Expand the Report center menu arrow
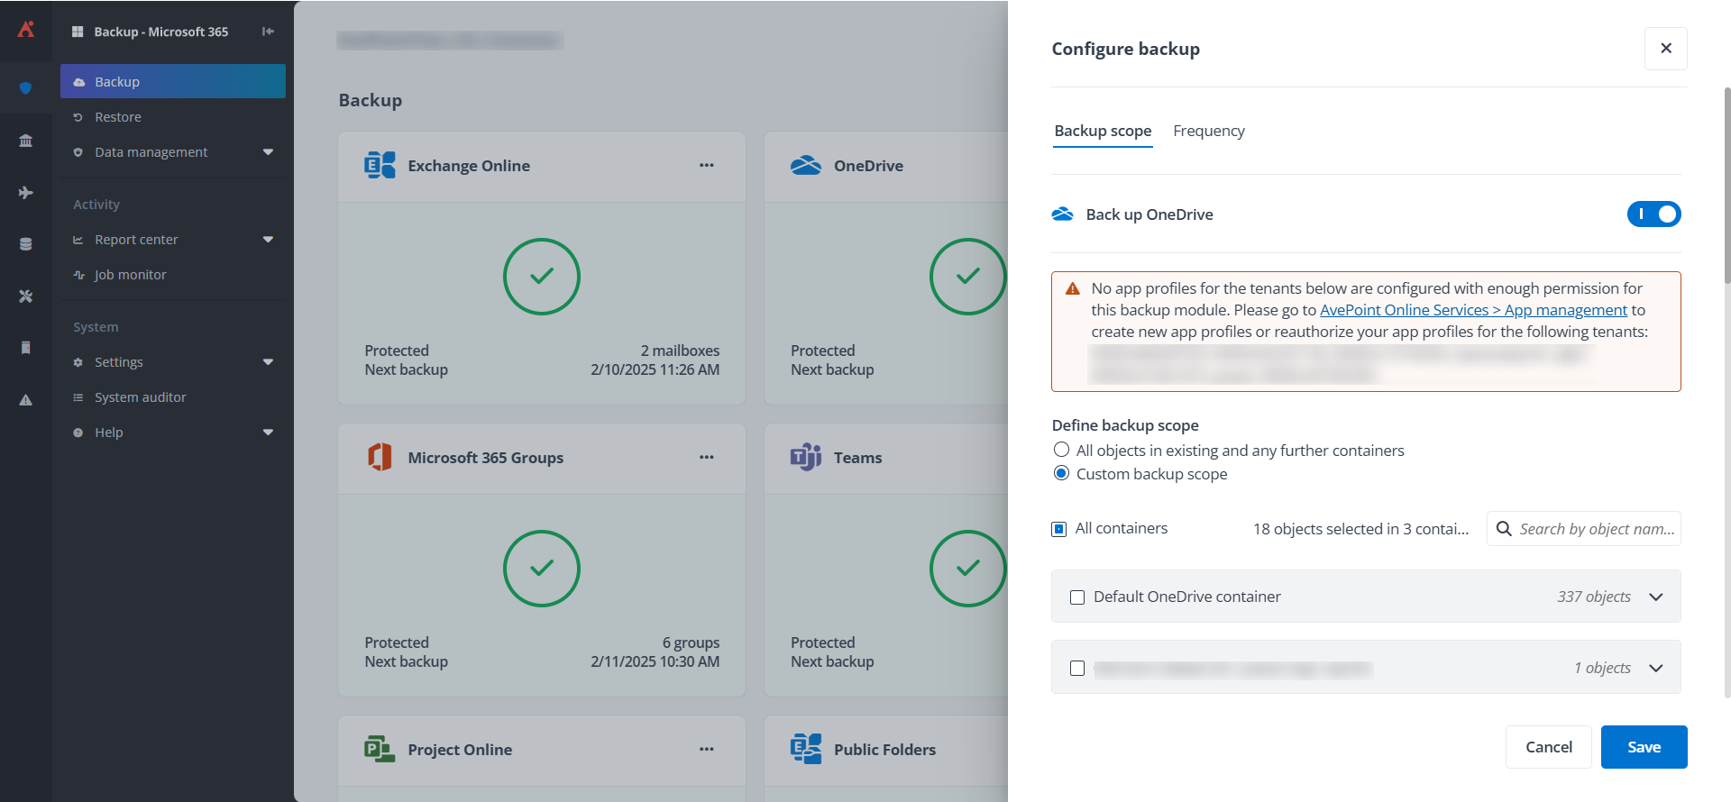This screenshot has height=802, width=1731. click(x=268, y=240)
